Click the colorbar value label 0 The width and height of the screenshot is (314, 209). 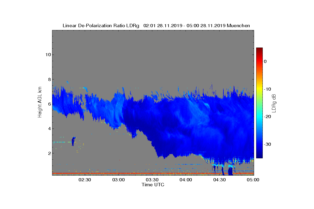point(265,61)
